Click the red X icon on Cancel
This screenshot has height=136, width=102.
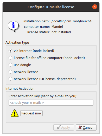coord(80,127)
